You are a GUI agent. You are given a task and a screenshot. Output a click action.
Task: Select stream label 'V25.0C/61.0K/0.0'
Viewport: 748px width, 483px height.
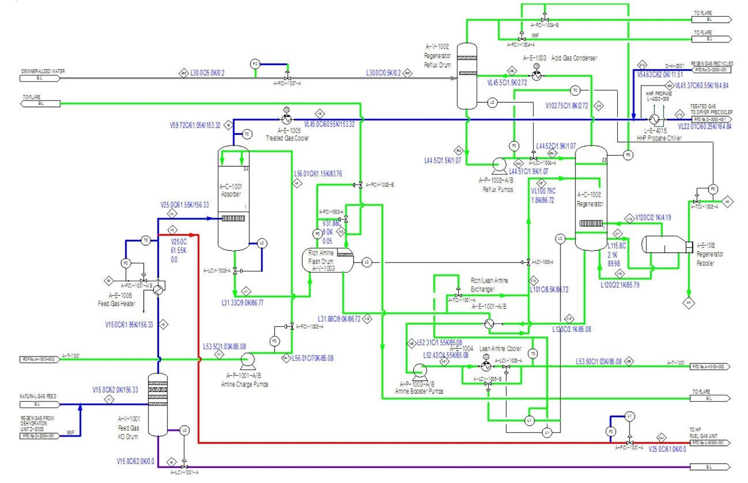pos(668,449)
